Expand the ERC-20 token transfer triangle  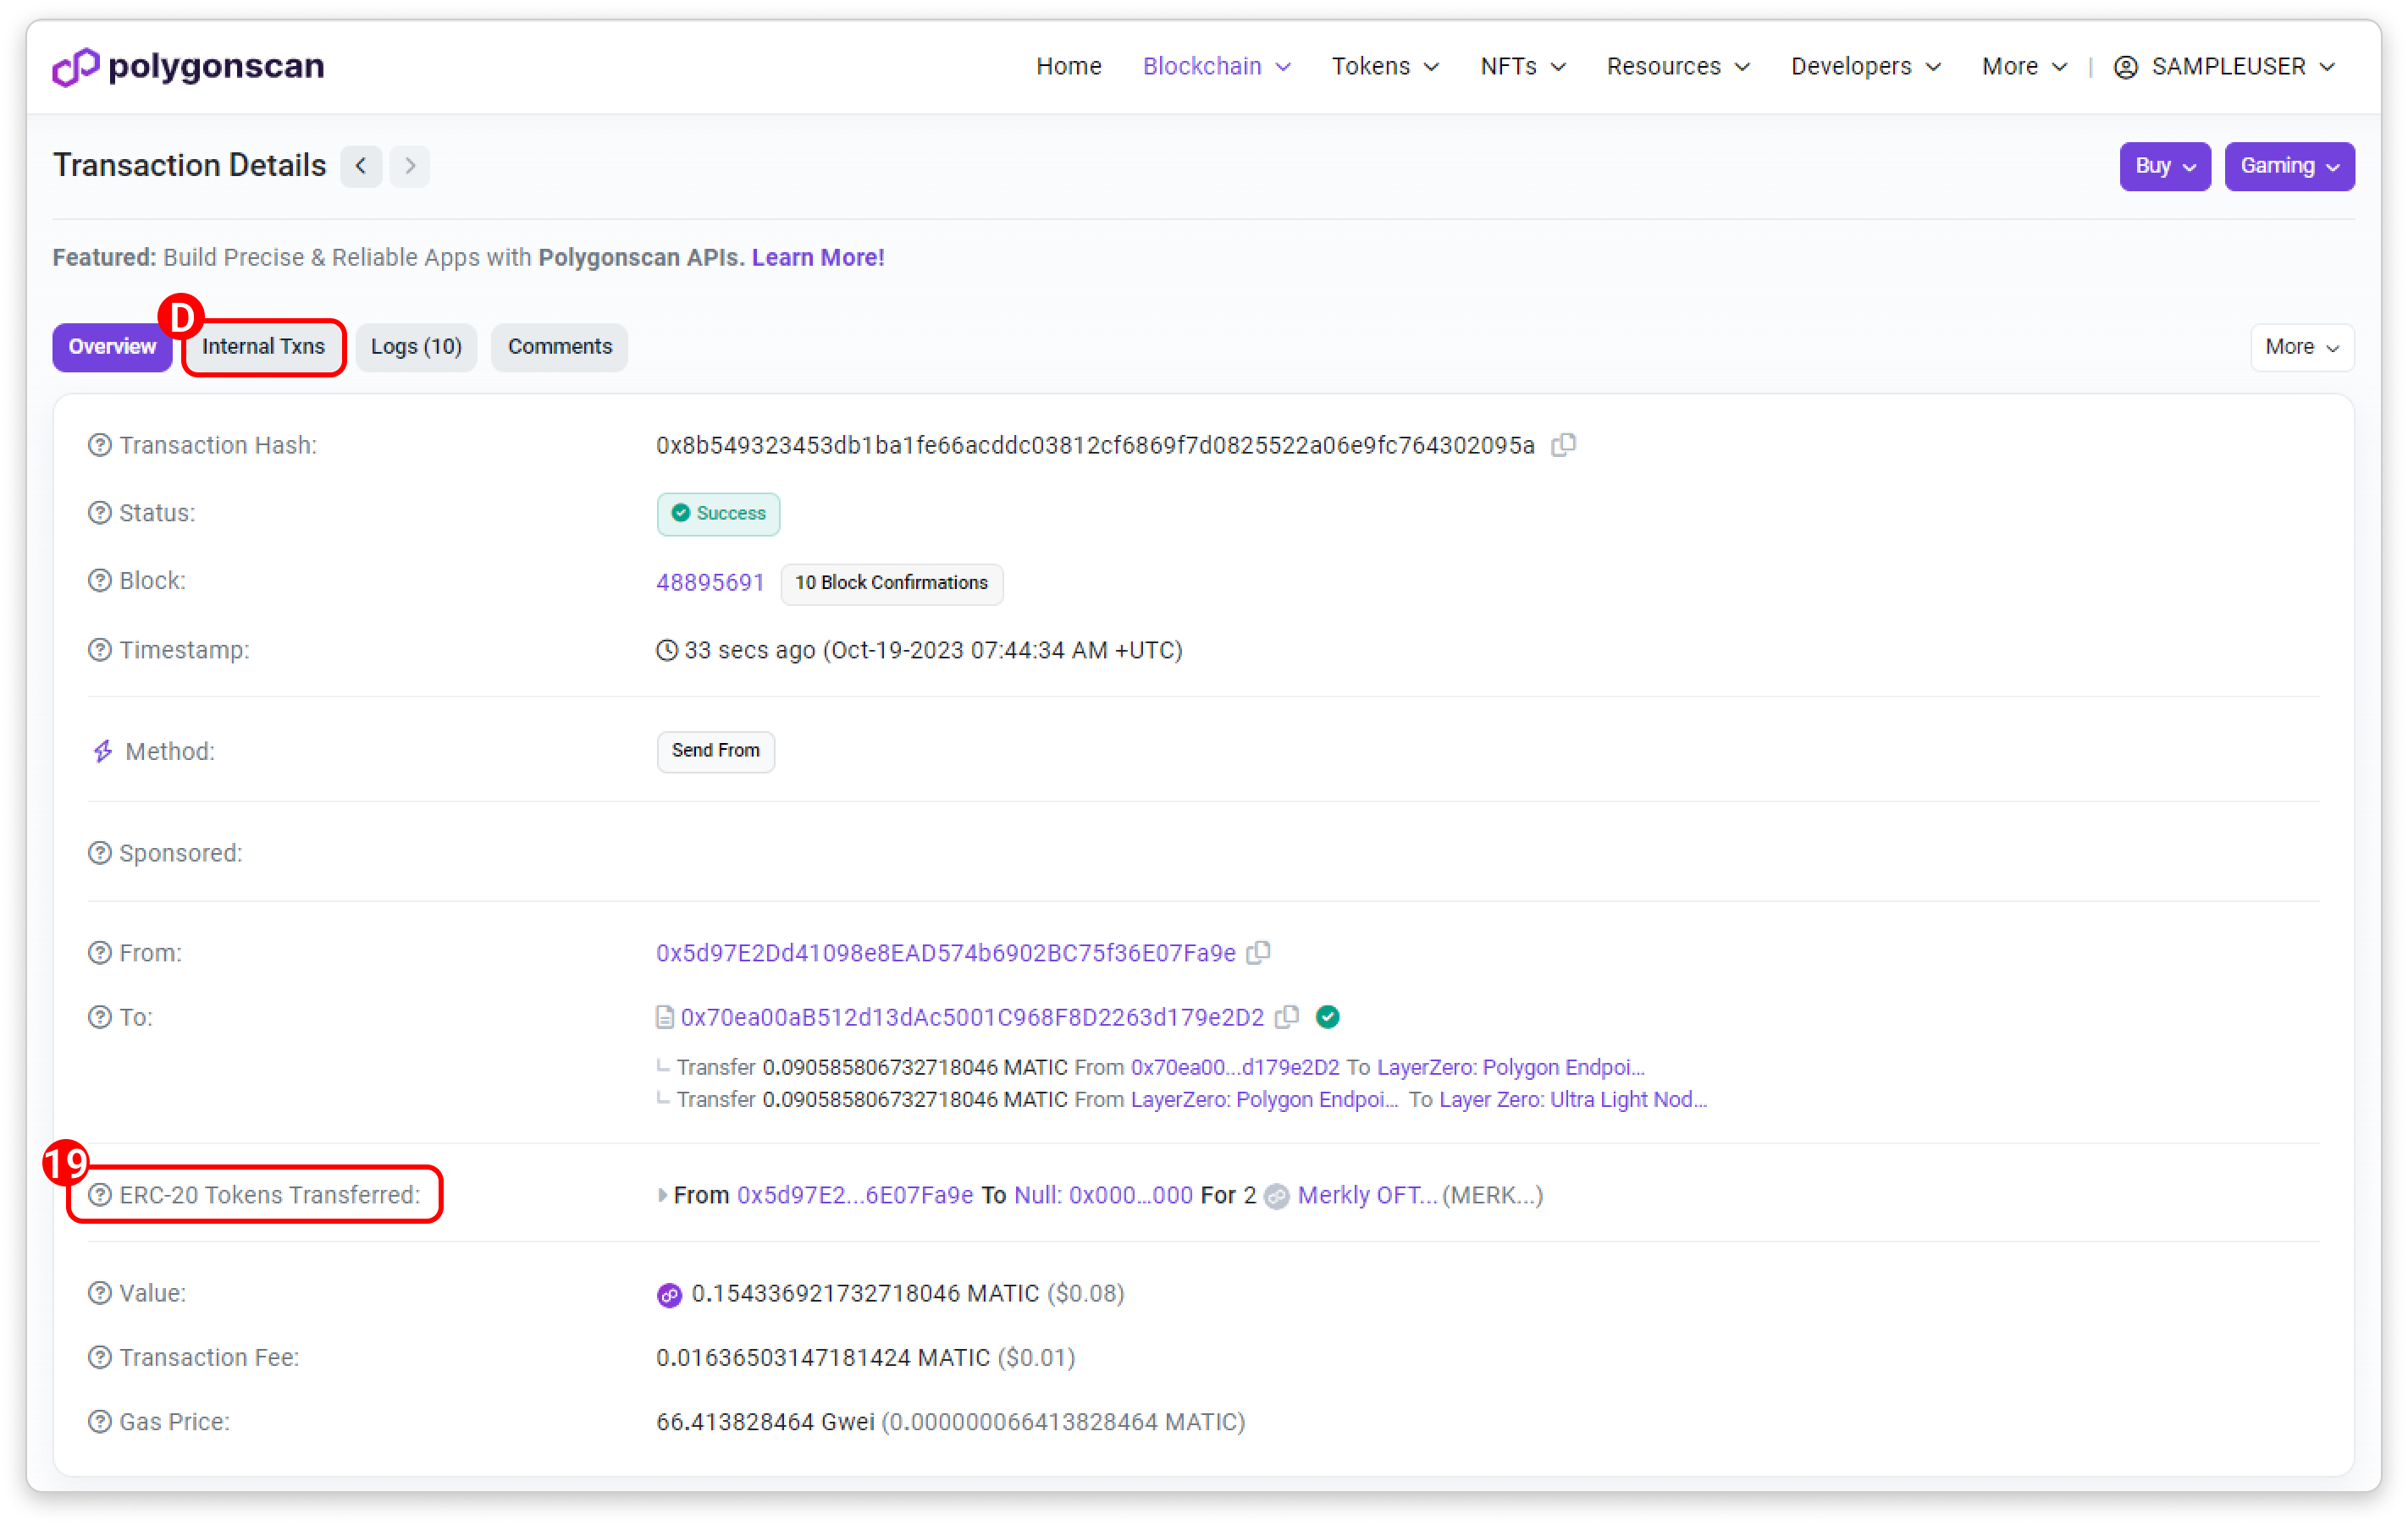tap(662, 1195)
